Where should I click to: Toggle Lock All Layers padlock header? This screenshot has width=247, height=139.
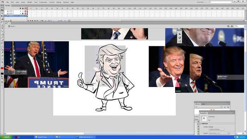(x=23, y=8)
